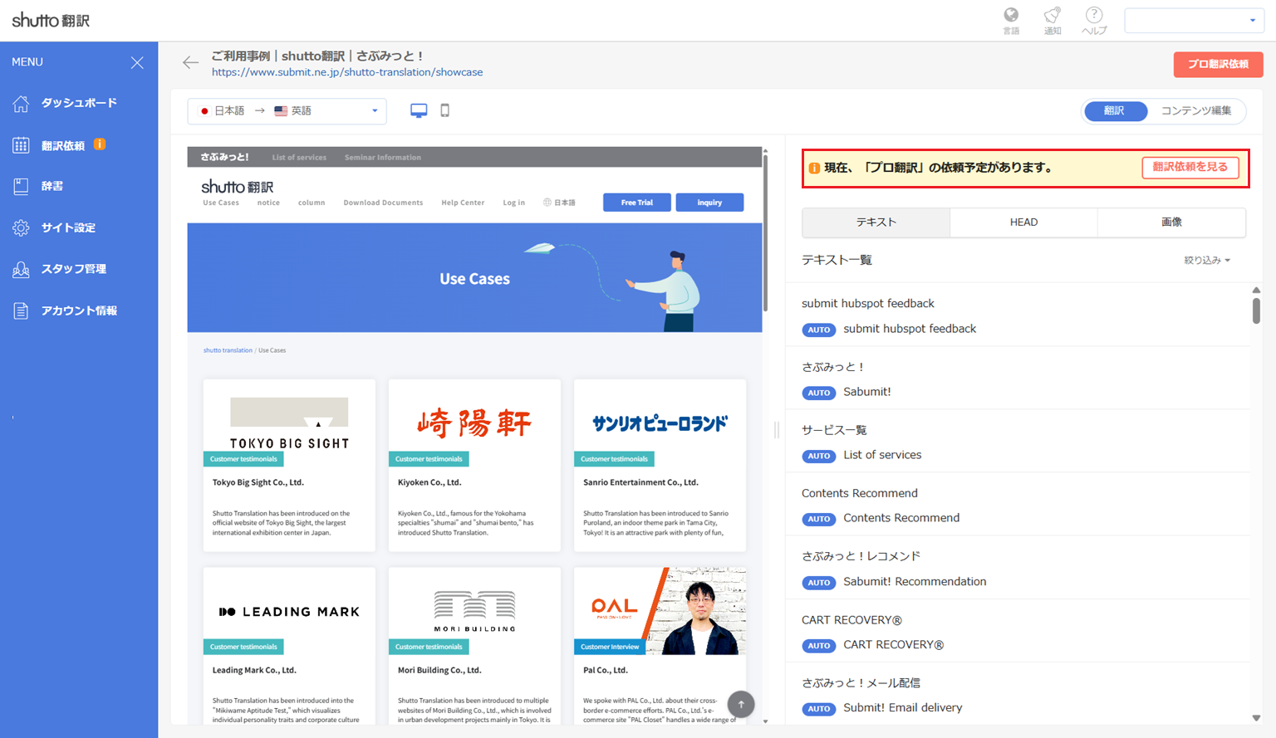Click AUTO badge beside Sabumit! Recommendation
1276x738 pixels.
pos(819,583)
